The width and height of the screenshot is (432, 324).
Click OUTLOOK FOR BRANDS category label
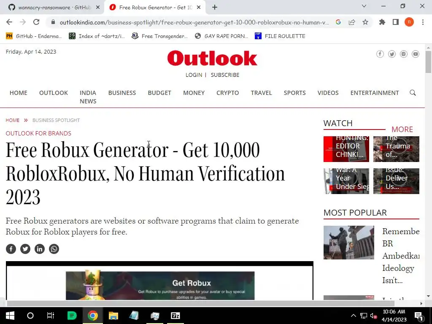[38, 133]
